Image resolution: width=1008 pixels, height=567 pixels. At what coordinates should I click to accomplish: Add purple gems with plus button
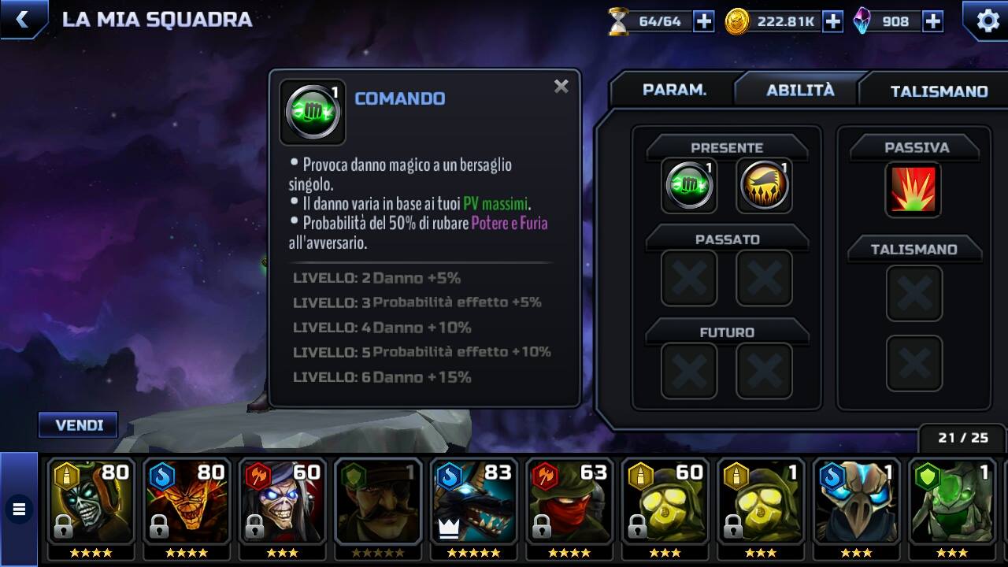[932, 22]
